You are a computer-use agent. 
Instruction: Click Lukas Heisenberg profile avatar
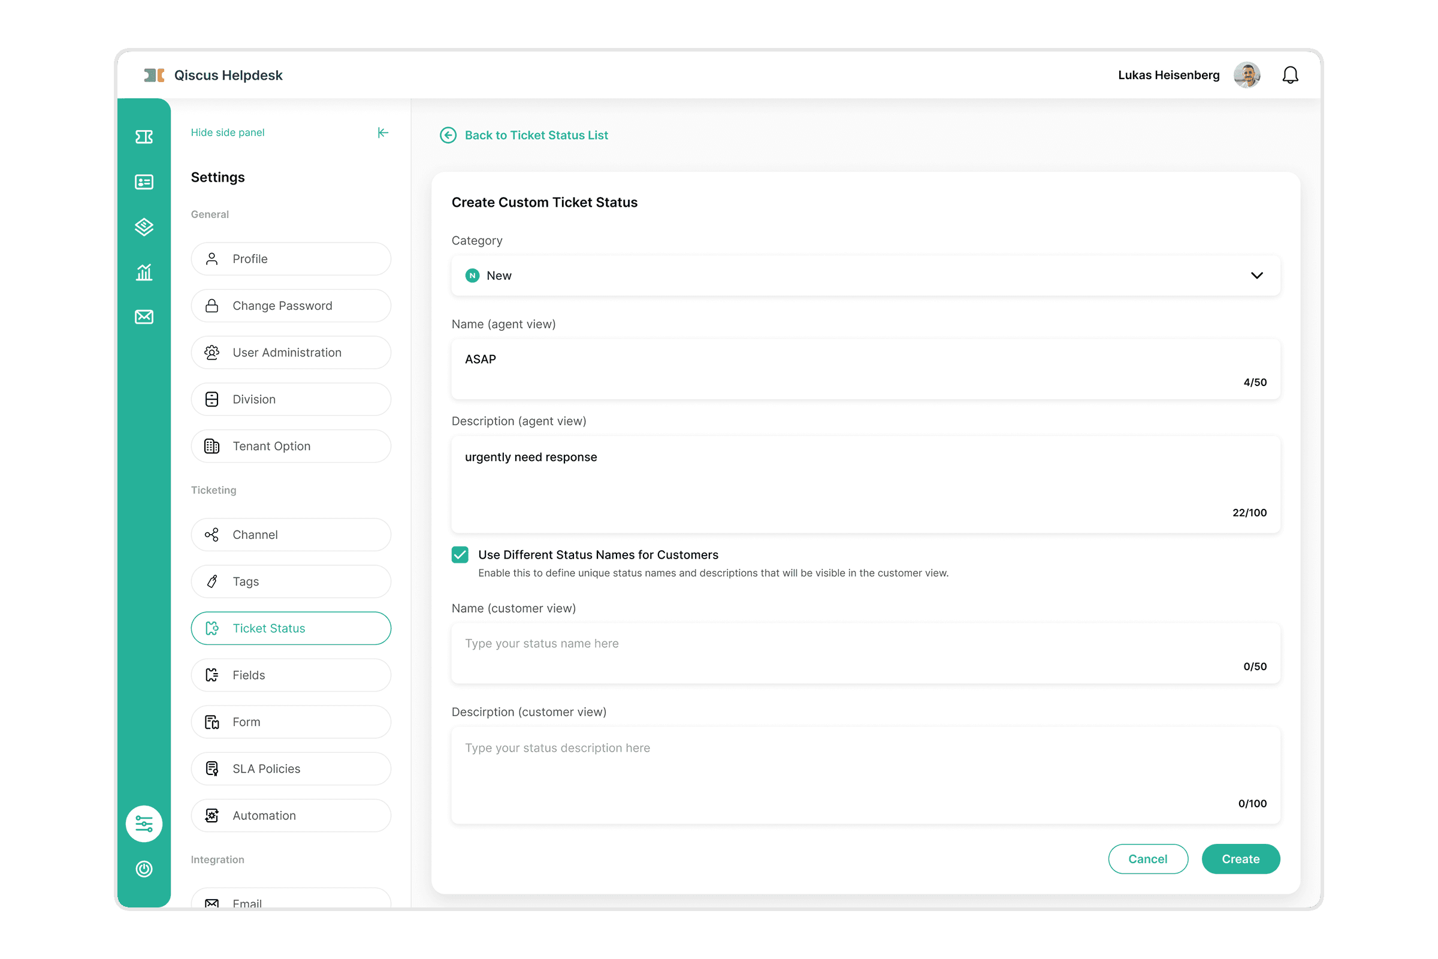pos(1246,76)
